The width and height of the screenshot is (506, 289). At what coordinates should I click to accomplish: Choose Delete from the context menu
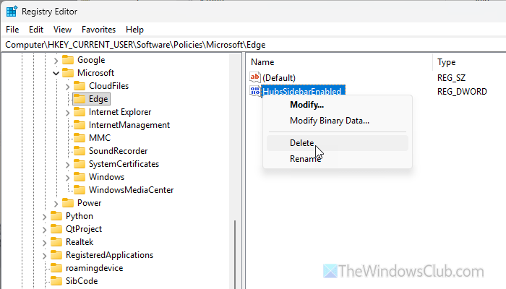338,143
